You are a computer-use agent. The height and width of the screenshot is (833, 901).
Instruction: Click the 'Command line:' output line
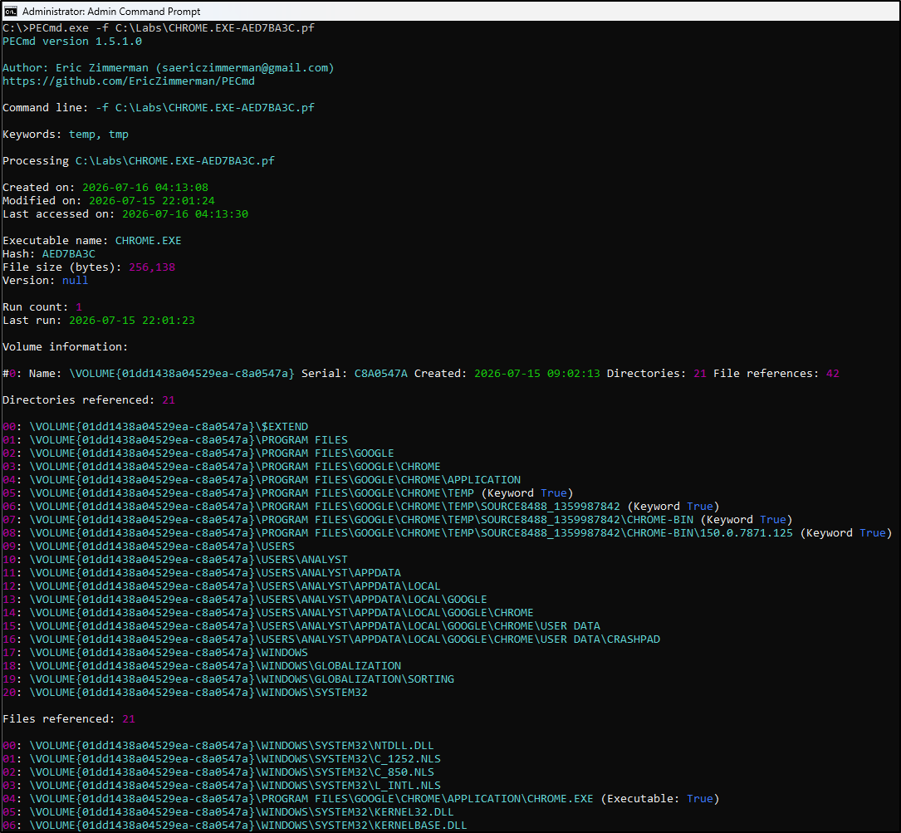pyautogui.click(x=159, y=107)
